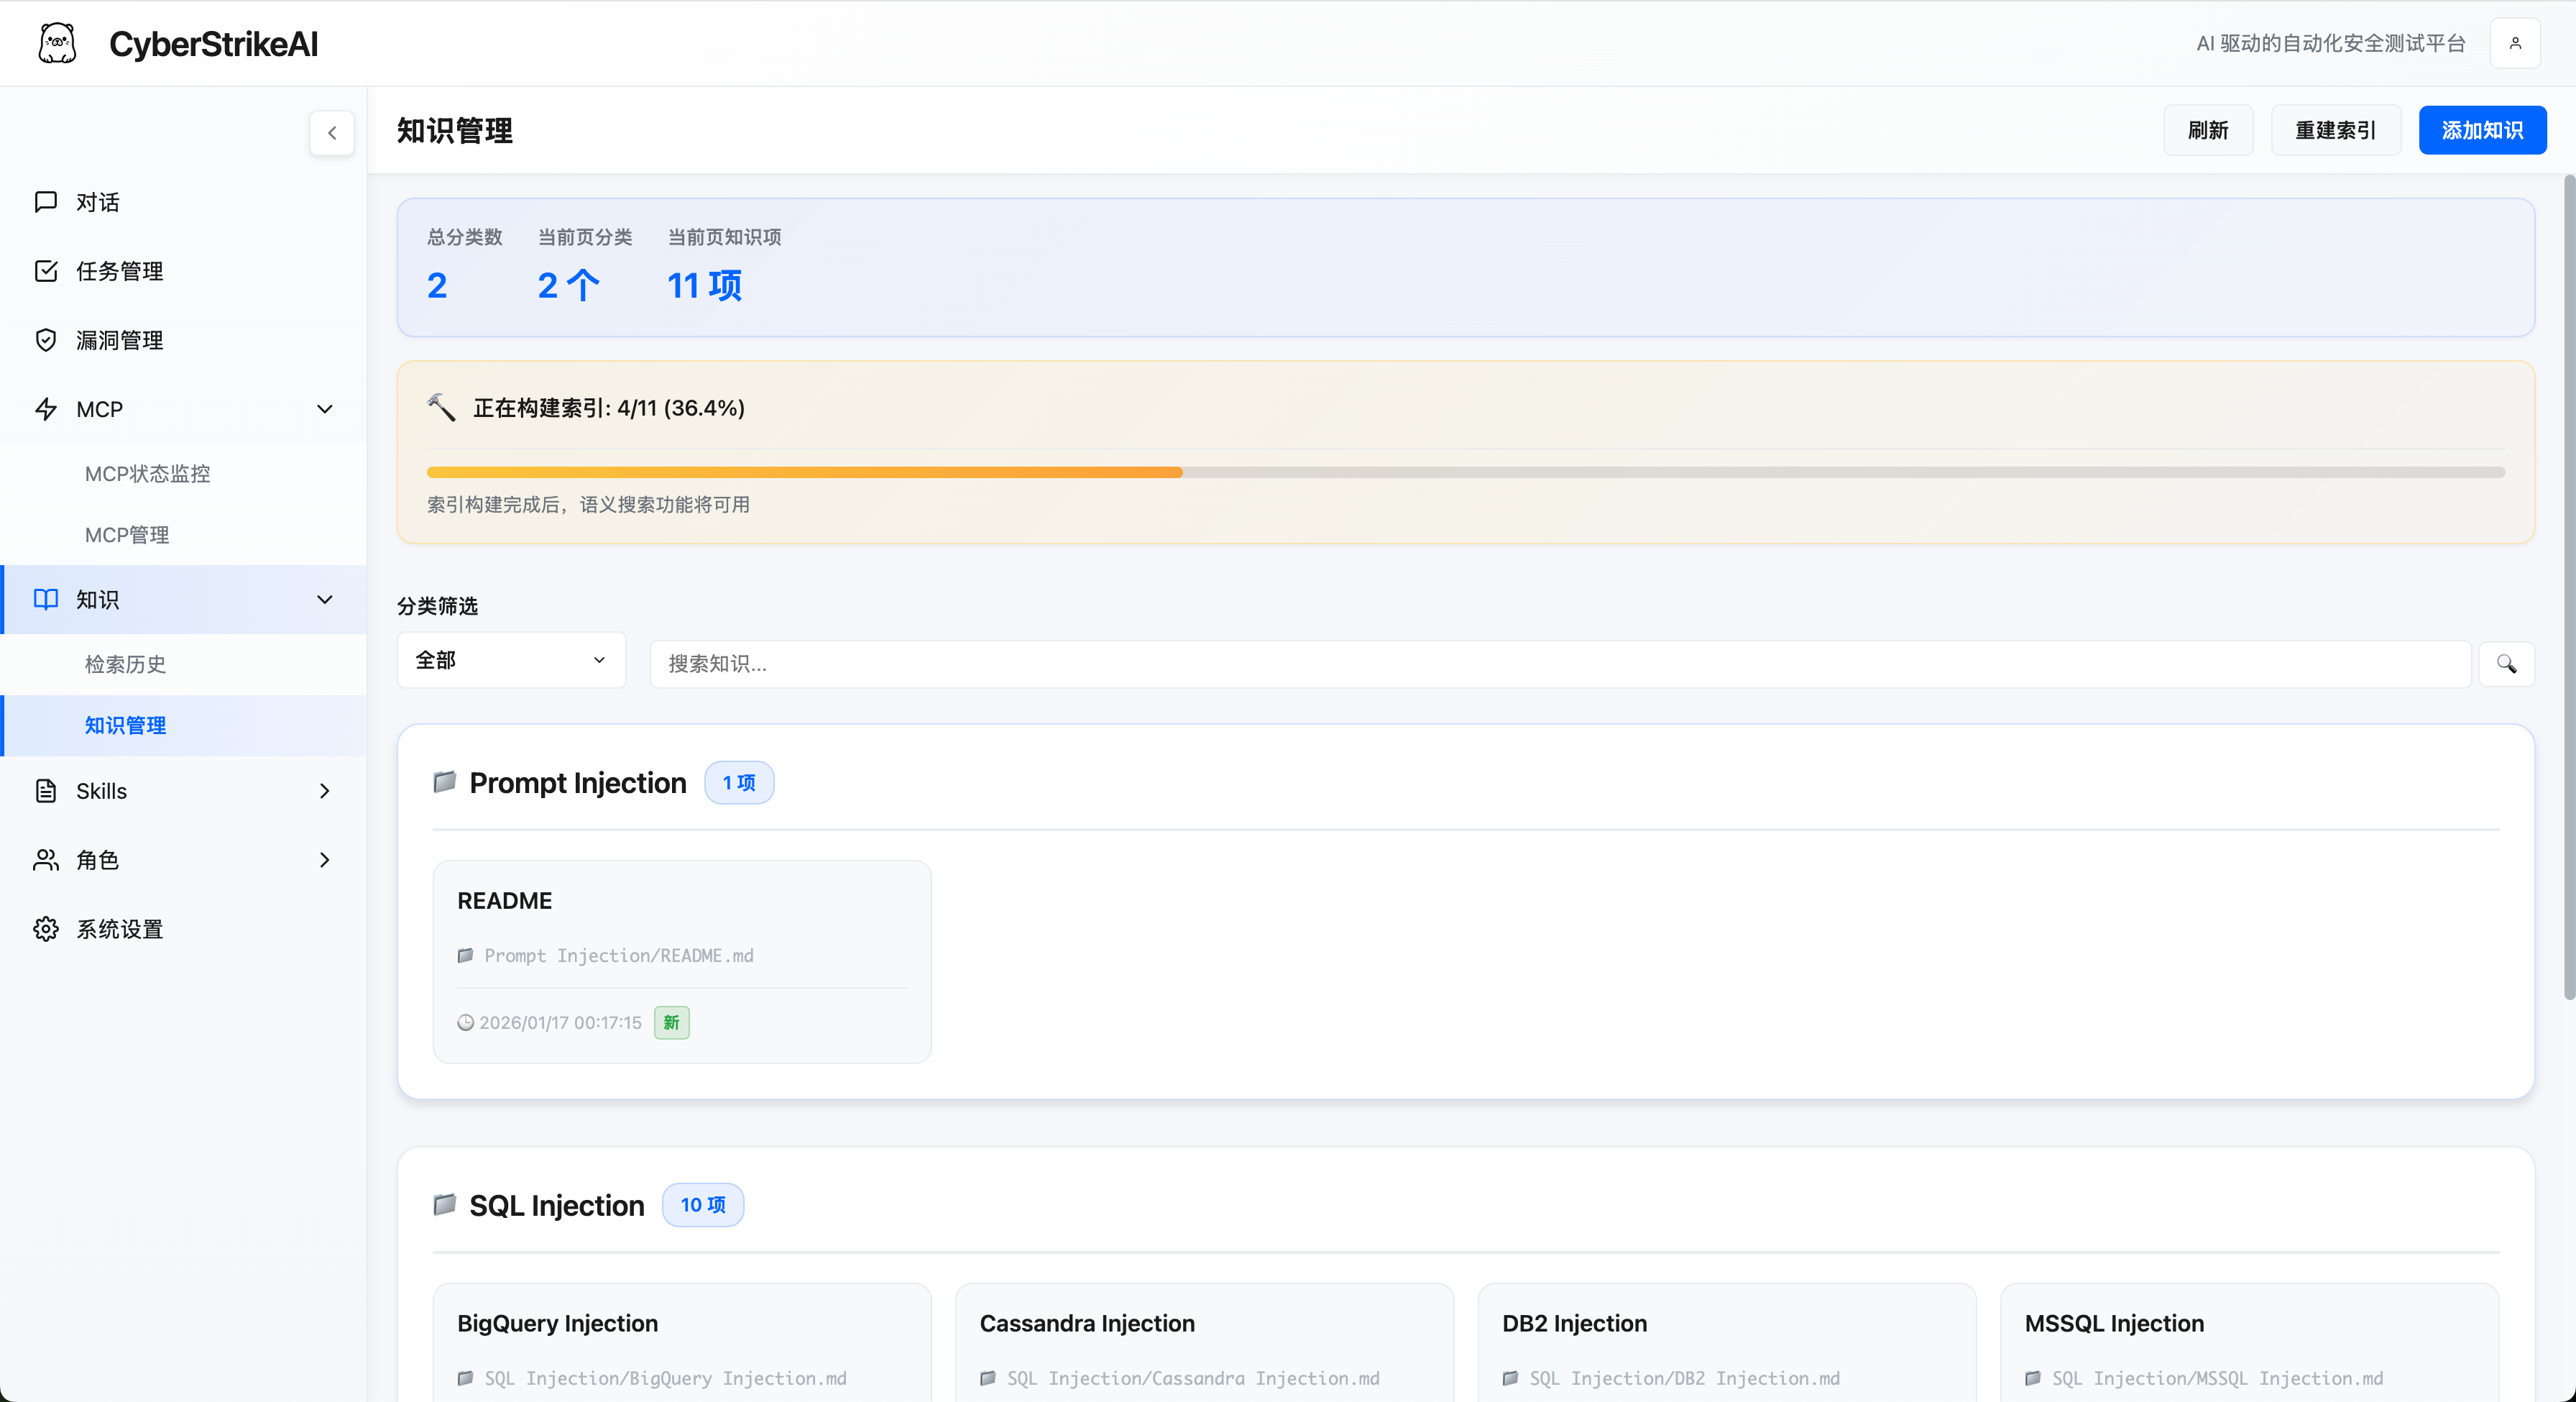Open the 全部 category filter dropdown
This screenshot has width=2576, height=1402.
pos(510,660)
